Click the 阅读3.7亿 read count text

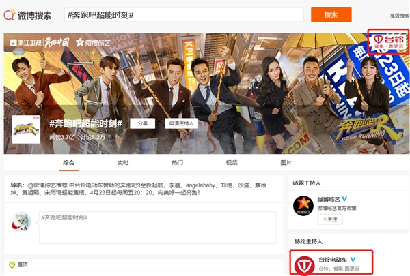pyautogui.click(x=62, y=137)
